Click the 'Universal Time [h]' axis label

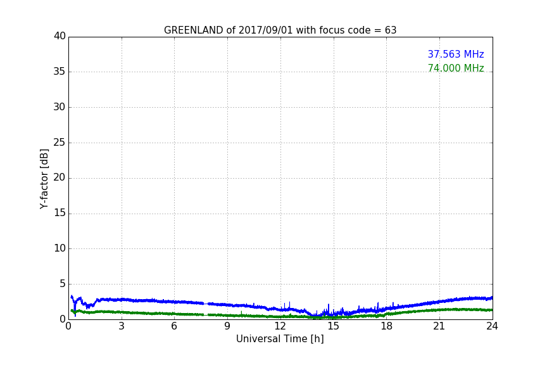[280, 339]
